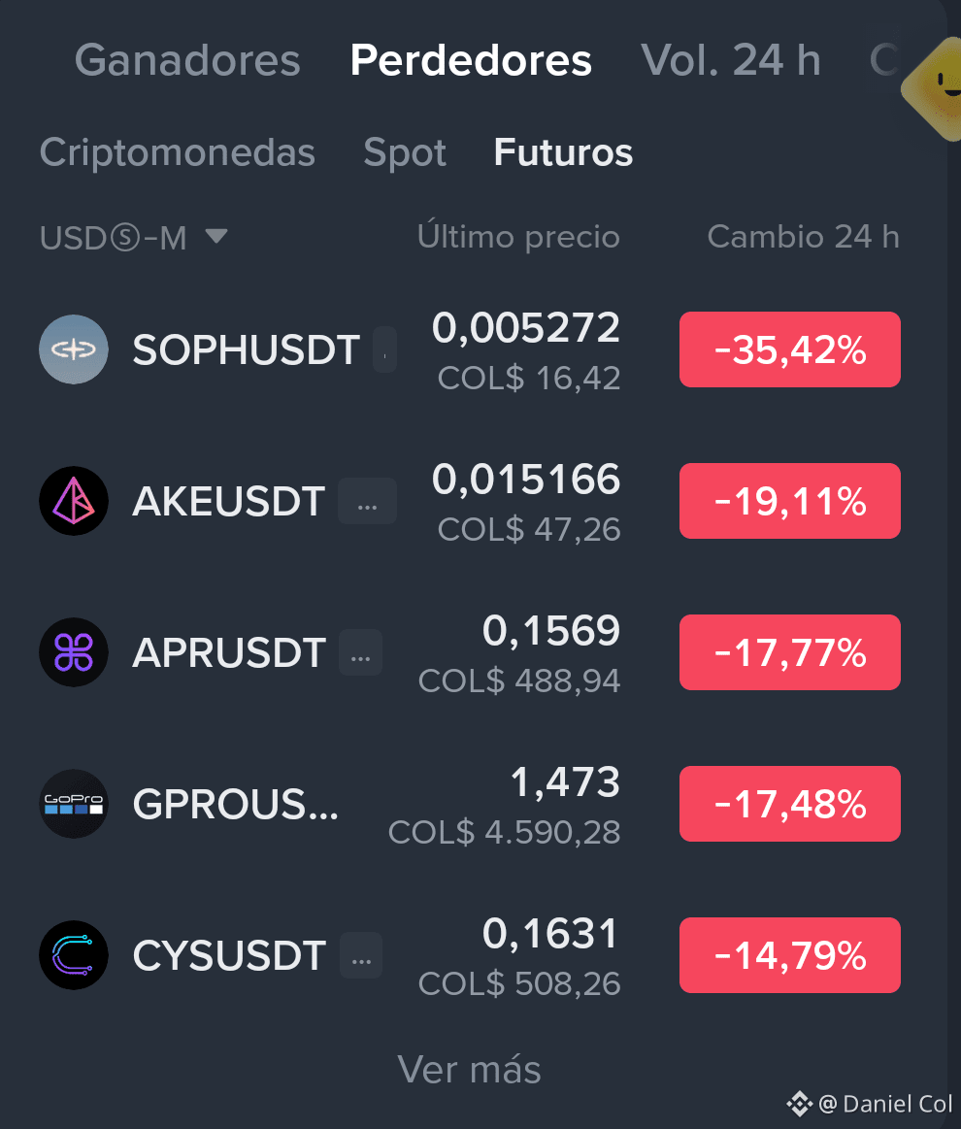Open the ellipsis tag beside APRUSDT
Screen dimensions: 961x1129
[x=361, y=652]
